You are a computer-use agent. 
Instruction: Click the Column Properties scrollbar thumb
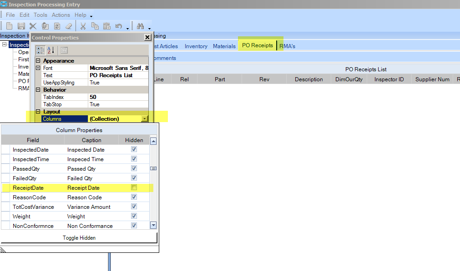[x=153, y=168]
